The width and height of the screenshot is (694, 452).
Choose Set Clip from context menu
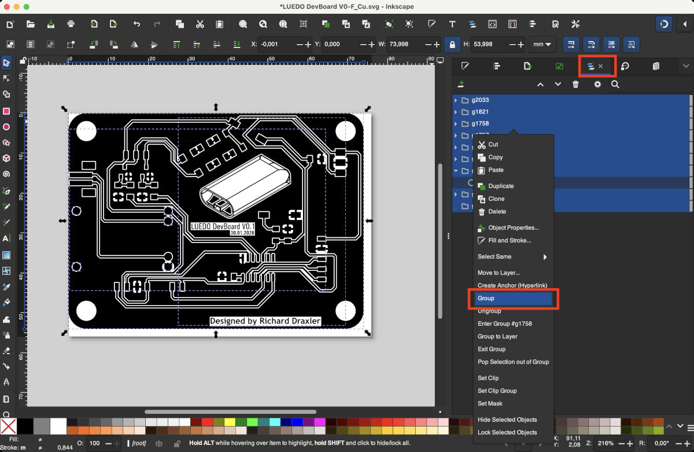(x=513, y=378)
